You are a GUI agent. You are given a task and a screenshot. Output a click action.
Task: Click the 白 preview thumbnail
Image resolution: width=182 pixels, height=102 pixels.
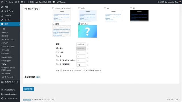[113, 16]
